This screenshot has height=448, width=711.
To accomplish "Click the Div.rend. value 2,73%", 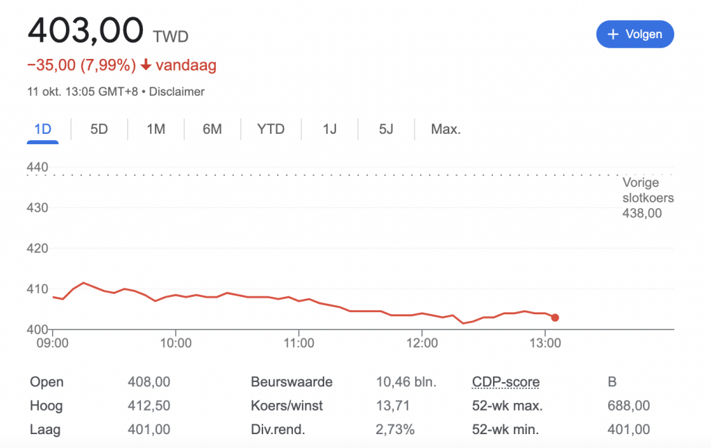I will click(395, 429).
